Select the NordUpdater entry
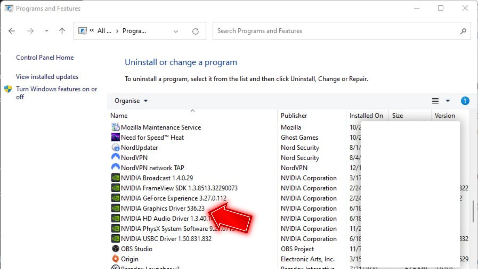 click(139, 148)
